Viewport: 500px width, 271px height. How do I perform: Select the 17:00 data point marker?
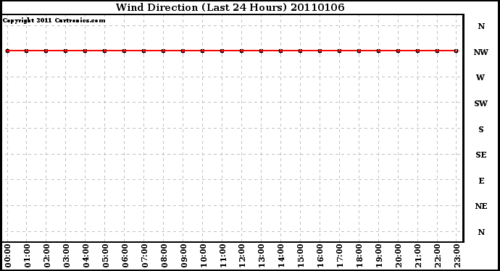(339, 51)
